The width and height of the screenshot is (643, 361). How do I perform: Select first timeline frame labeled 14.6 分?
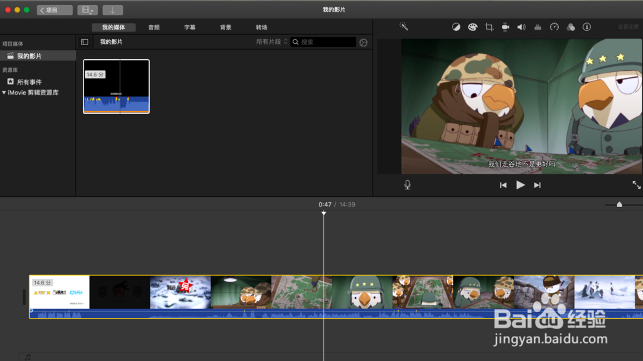(59, 292)
